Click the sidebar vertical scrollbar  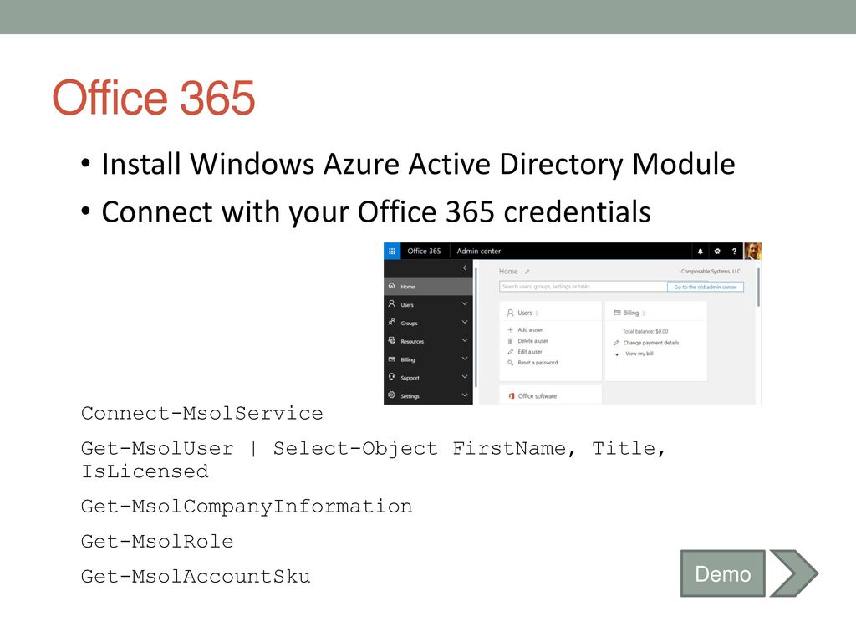[x=476, y=328]
